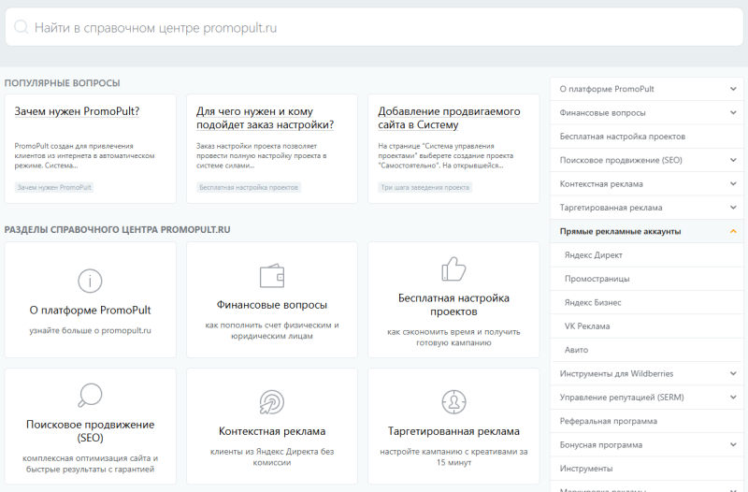Click subtitle как пополнить счет физическим
Viewport: 748px width, 492px height.
click(x=272, y=330)
